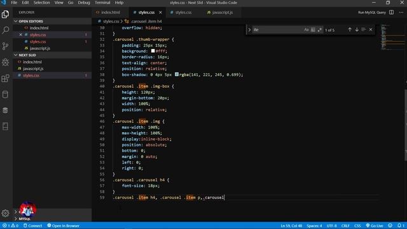Open the Search view in activity bar
Viewport: 407px width, 229px height.
click(6, 30)
